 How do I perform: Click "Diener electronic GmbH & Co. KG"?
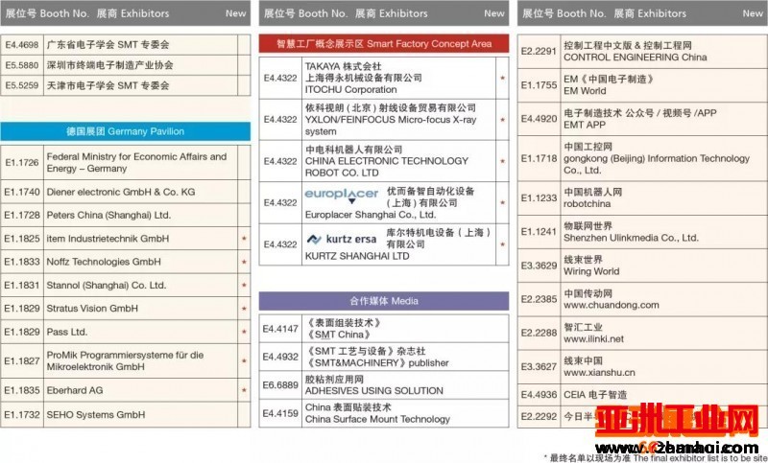click(121, 192)
